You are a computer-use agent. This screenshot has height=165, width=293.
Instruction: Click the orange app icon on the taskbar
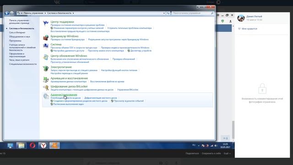[54, 145]
